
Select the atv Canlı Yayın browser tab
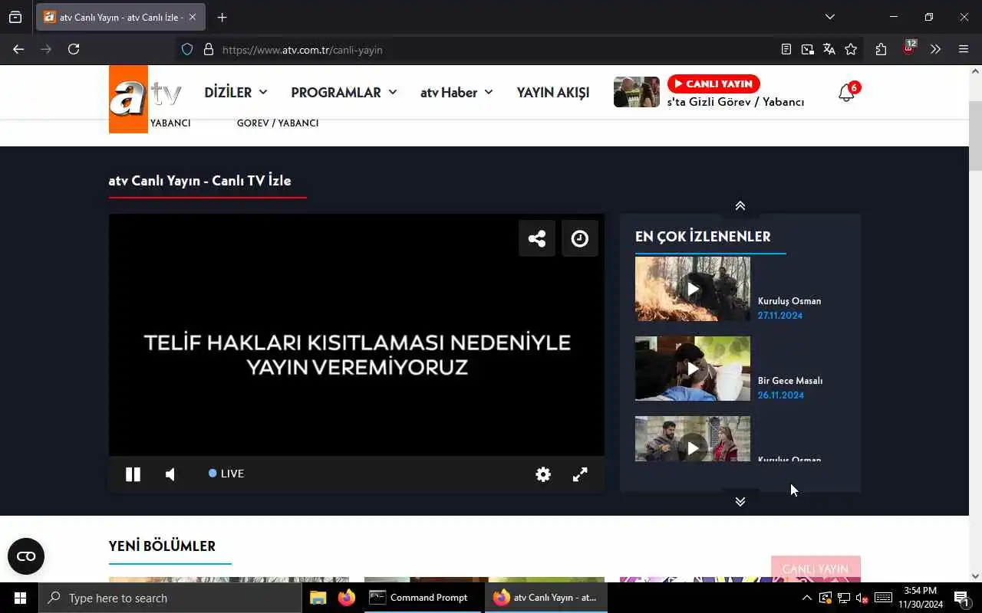120,17
